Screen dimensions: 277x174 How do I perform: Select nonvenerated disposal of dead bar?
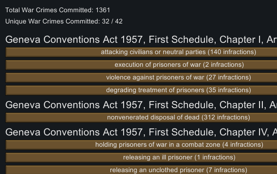(x=141, y=118)
